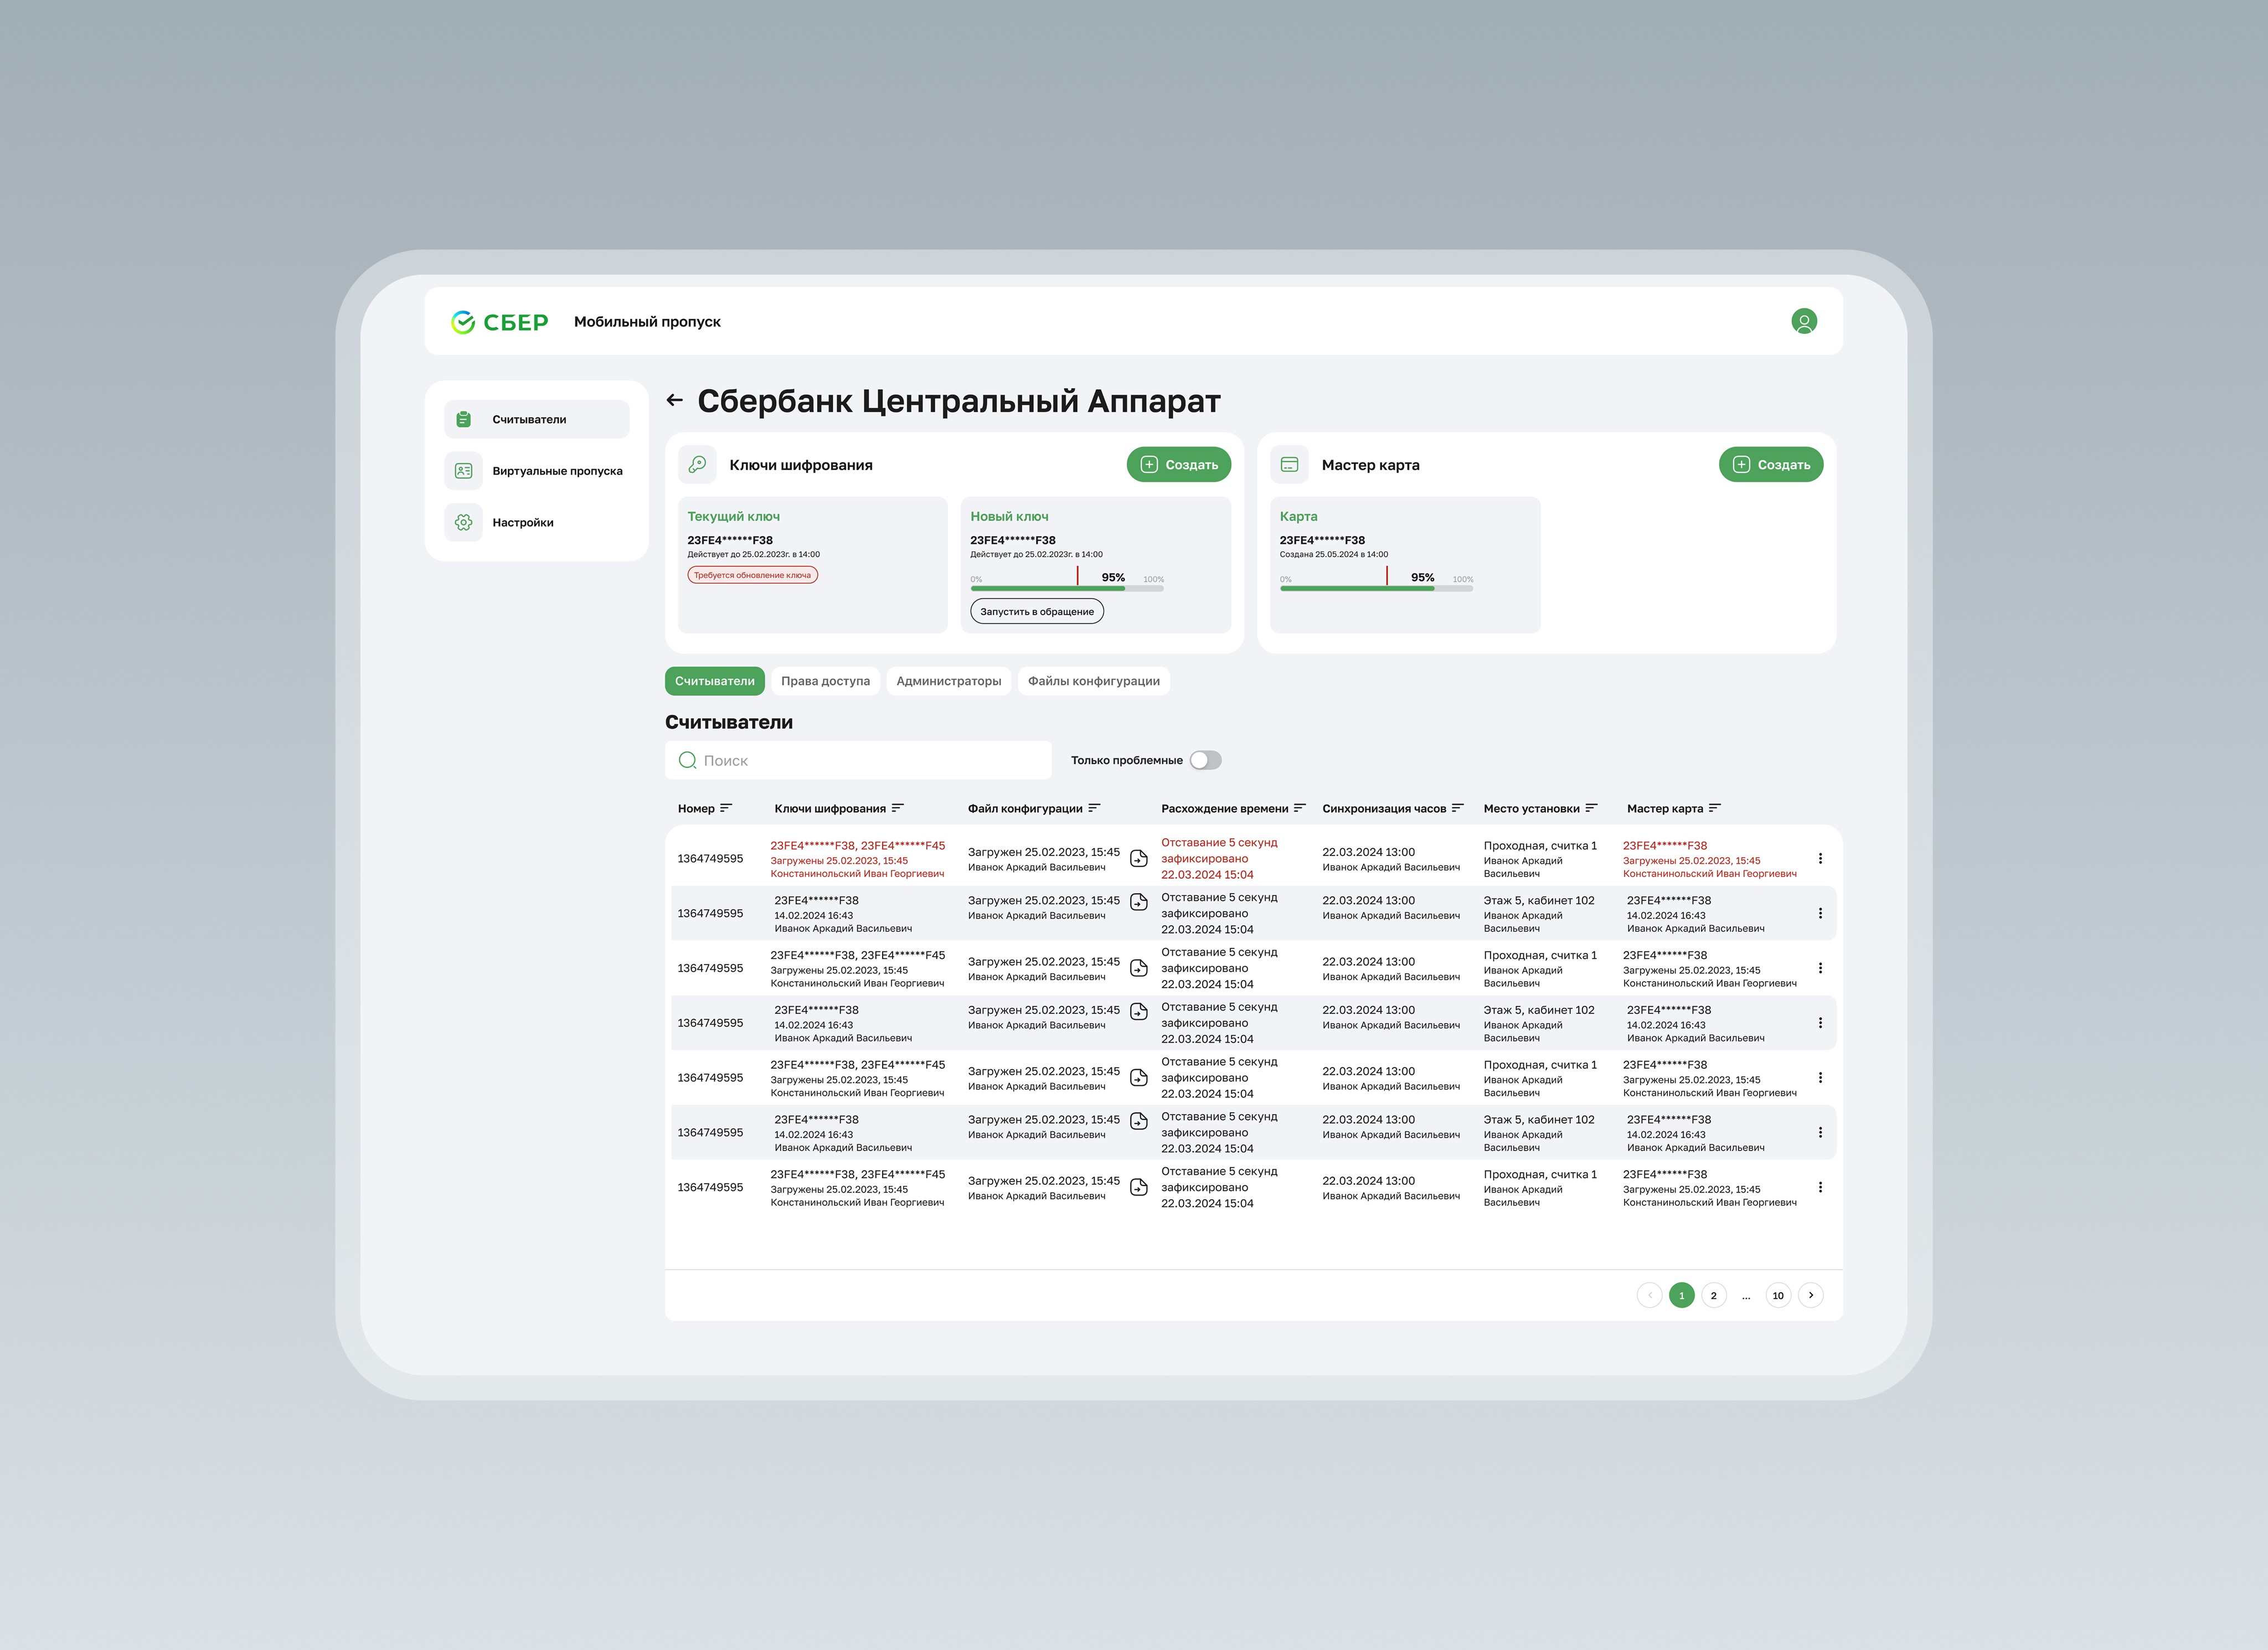The width and height of the screenshot is (2268, 1650).
Task: Sort by Номер column icon
Action: coord(726,808)
